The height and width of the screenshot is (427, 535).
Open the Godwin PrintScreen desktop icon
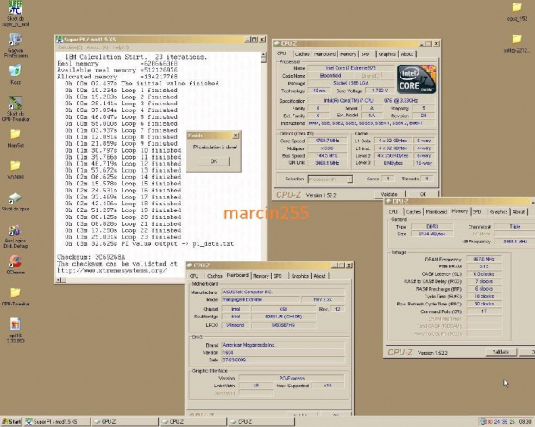coord(16,45)
